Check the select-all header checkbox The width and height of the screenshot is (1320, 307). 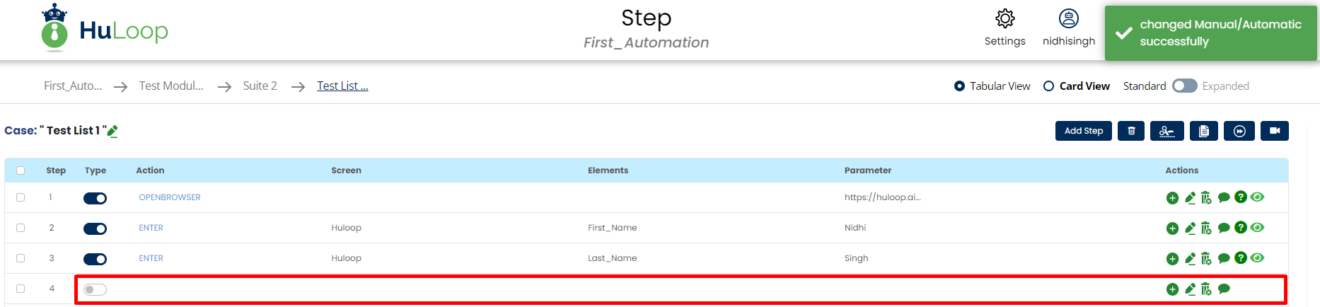point(21,170)
